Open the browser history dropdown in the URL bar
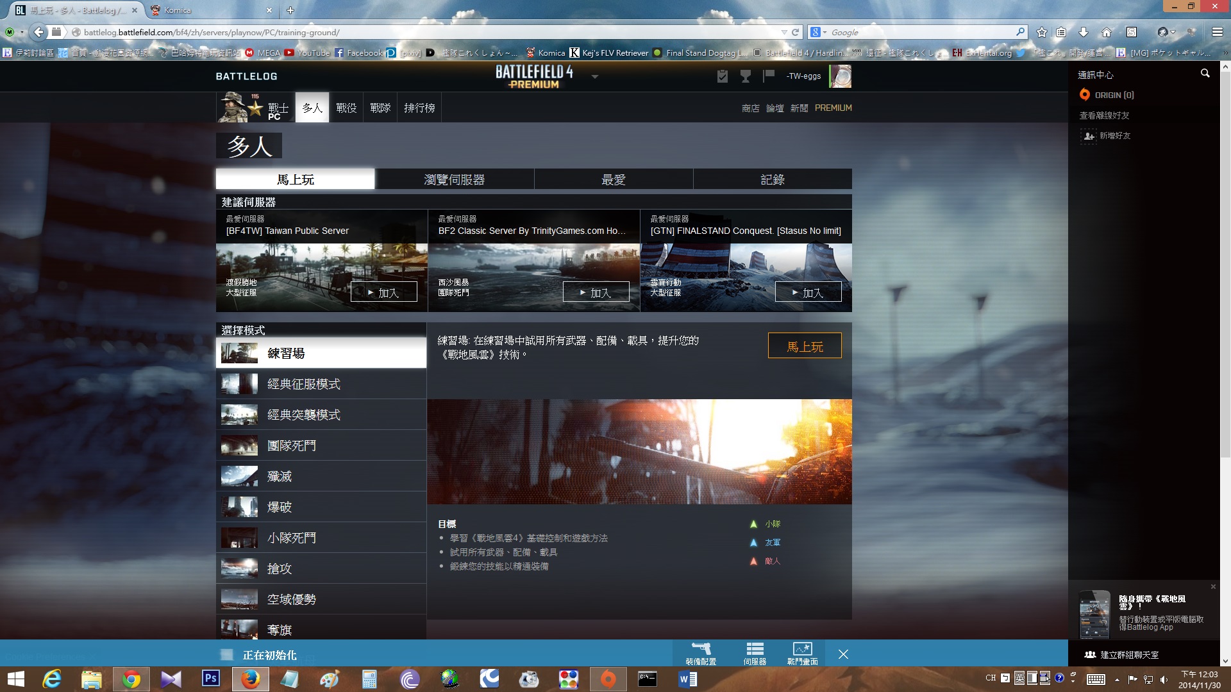This screenshot has height=692, width=1231. (x=783, y=32)
